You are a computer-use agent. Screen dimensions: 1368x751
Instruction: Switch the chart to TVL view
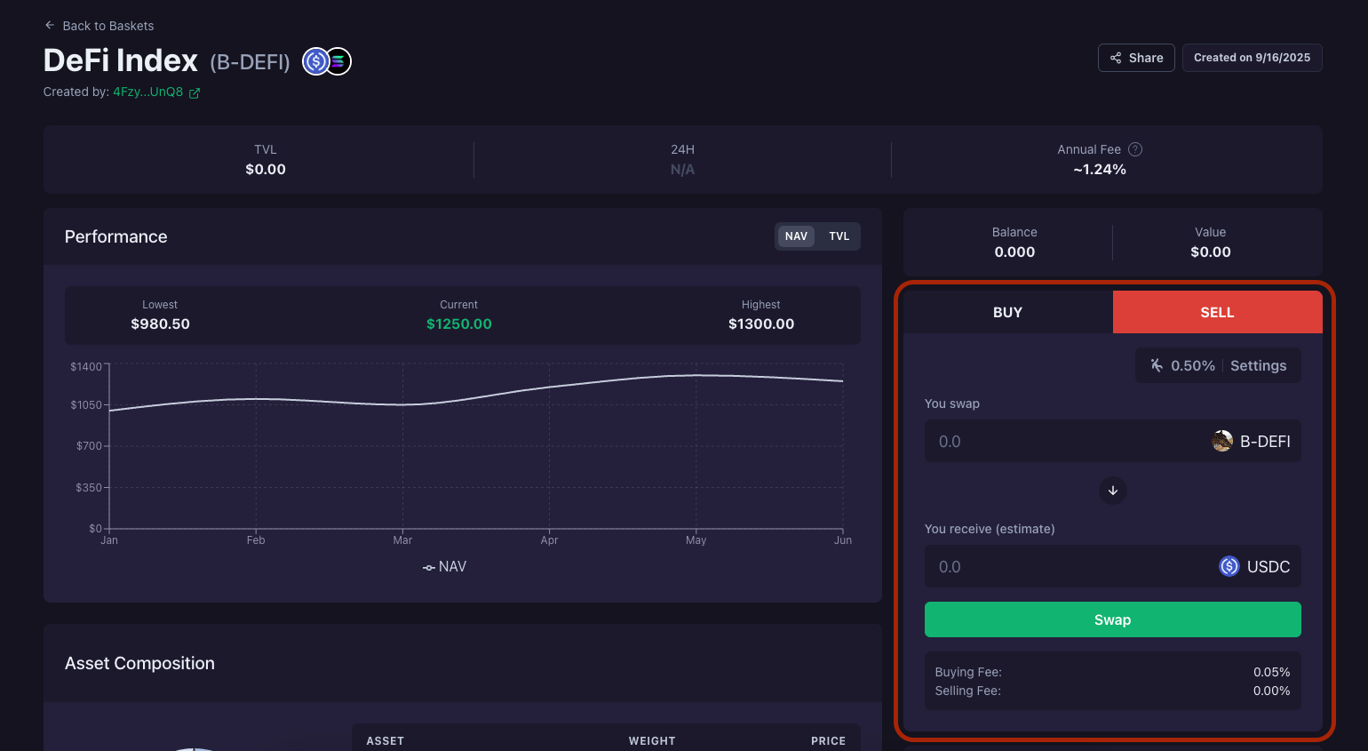coord(839,236)
